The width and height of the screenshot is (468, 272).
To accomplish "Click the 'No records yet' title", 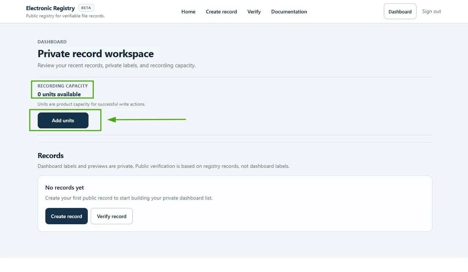I will click(64, 188).
